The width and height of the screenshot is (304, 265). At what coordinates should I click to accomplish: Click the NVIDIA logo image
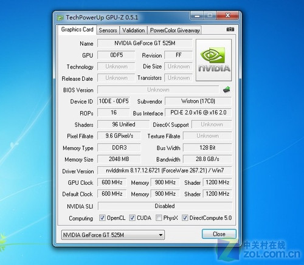point(214,60)
